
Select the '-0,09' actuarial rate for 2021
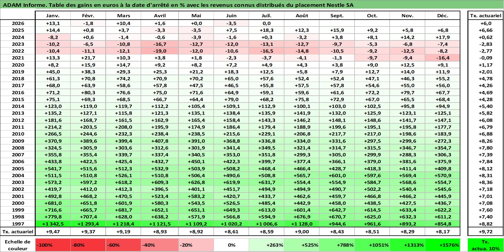[486, 58]
